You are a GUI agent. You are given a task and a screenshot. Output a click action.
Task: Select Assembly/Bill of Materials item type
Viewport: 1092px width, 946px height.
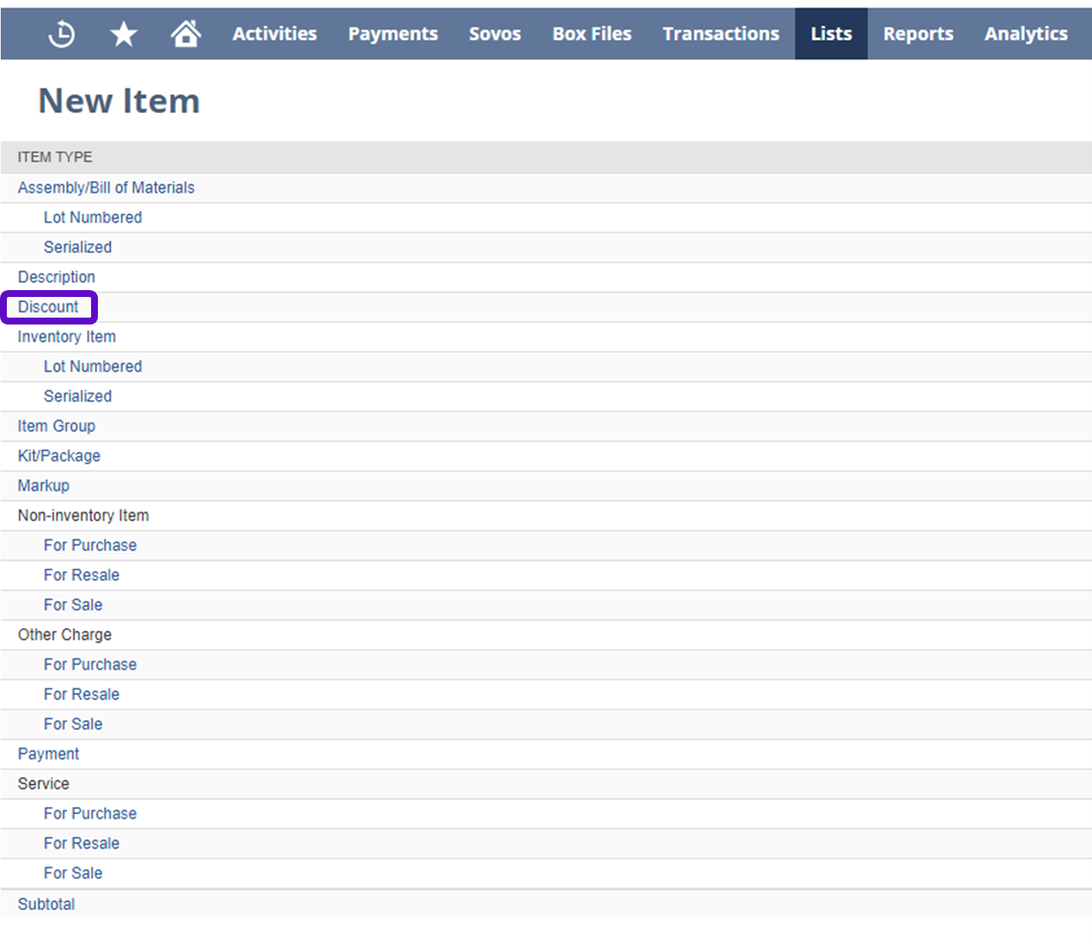coord(106,188)
